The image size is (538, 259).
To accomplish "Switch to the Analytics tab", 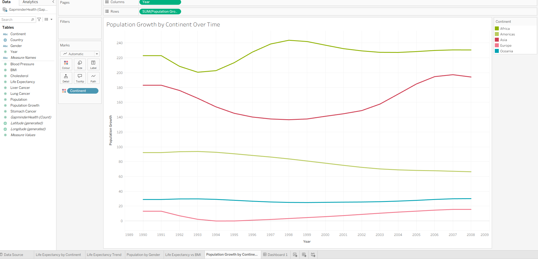I will (30, 2).
